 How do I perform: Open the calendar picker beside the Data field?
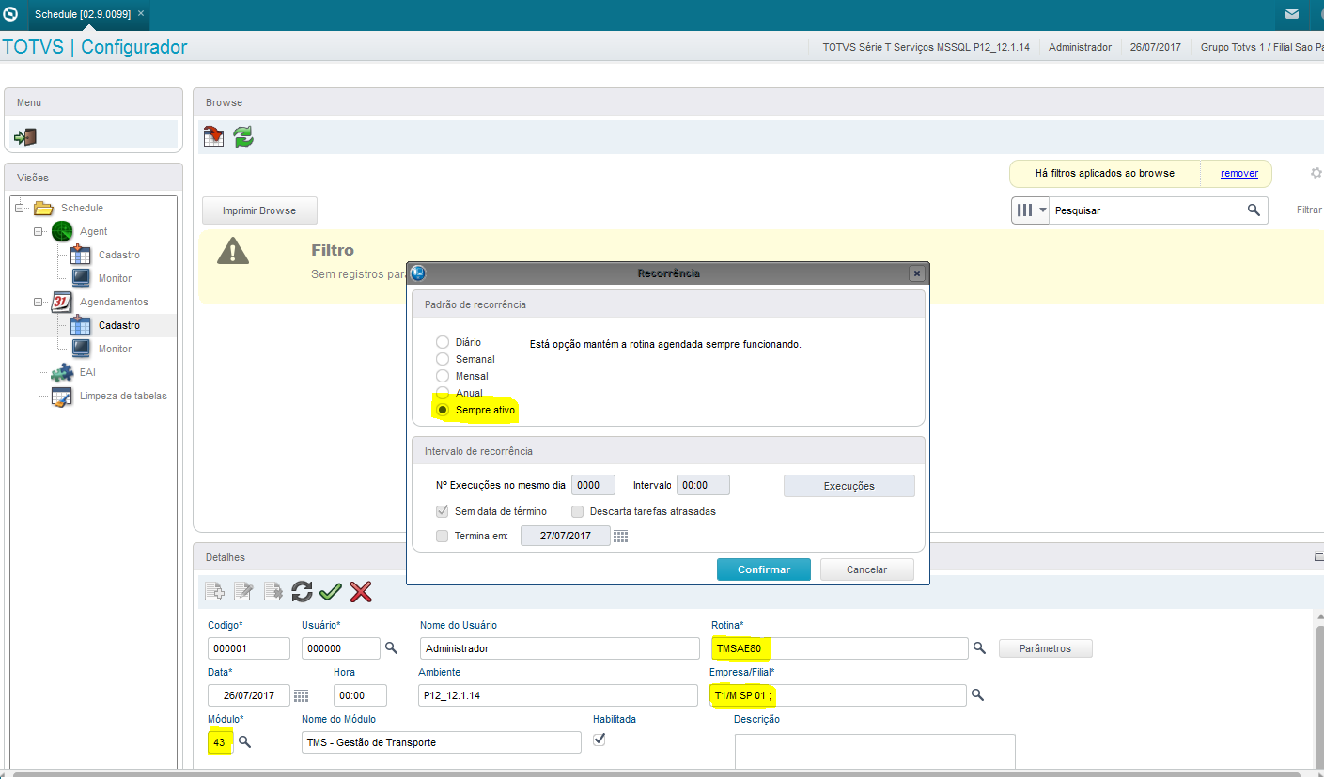[301, 695]
